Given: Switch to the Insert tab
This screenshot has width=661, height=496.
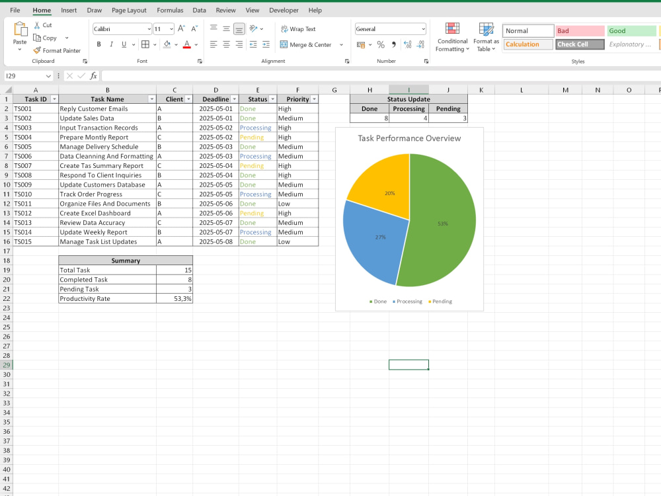Looking at the screenshot, I should click(x=69, y=10).
